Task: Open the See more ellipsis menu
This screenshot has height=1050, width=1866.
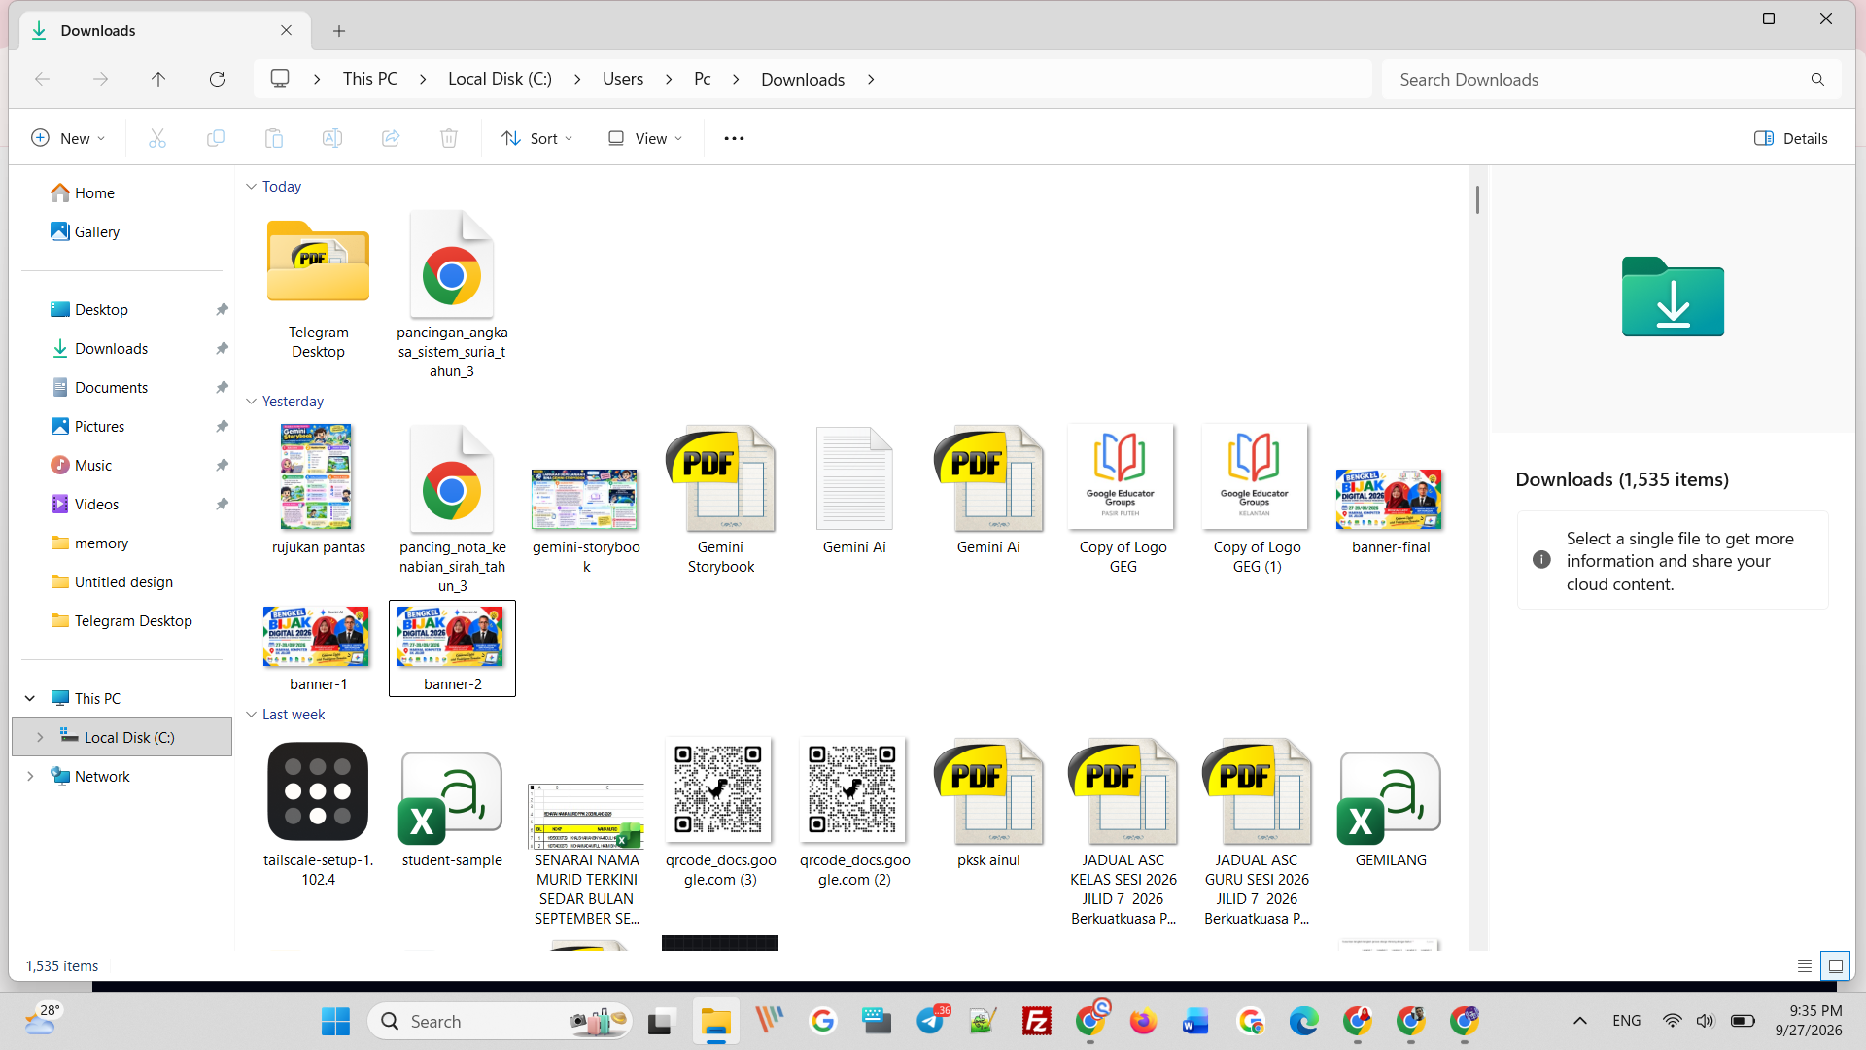Action: pyautogui.click(x=734, y=138)
